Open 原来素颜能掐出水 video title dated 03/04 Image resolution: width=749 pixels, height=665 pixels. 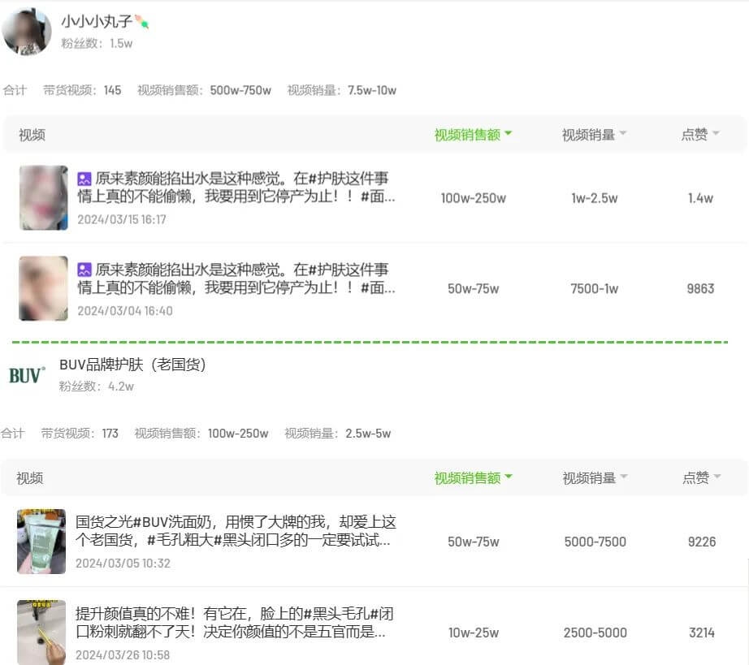point(236,279)
